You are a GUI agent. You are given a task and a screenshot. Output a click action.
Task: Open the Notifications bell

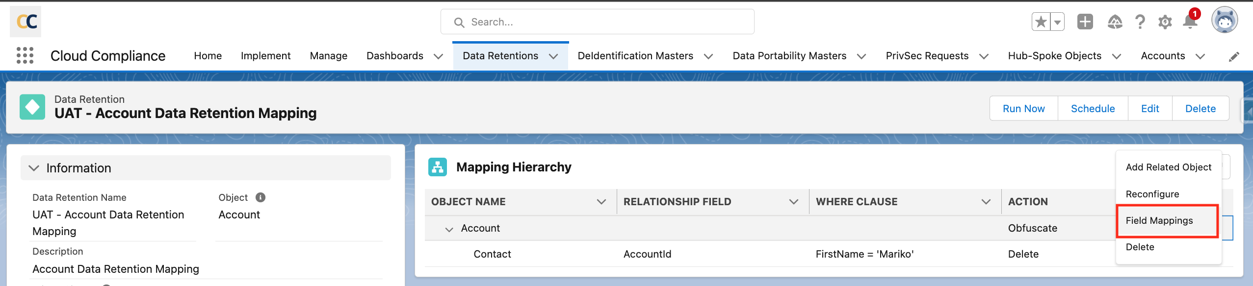tap(1190, 22)
